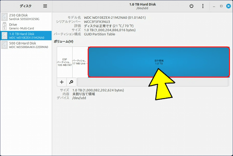Click the plus button to create partition
The image size is (233, 156).
point(62,82)
